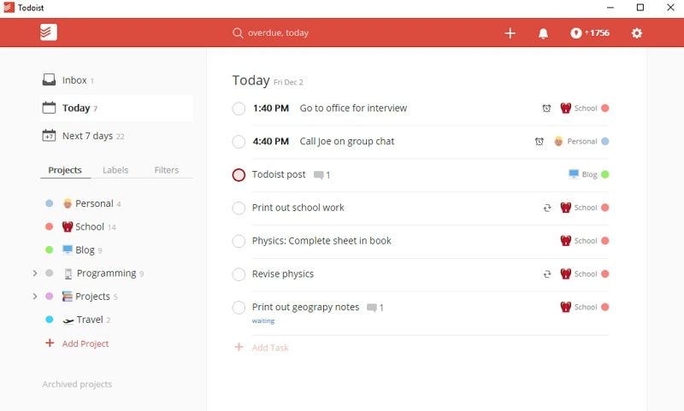Expand the Programming project
684x411 pixels.
[35, 273]
